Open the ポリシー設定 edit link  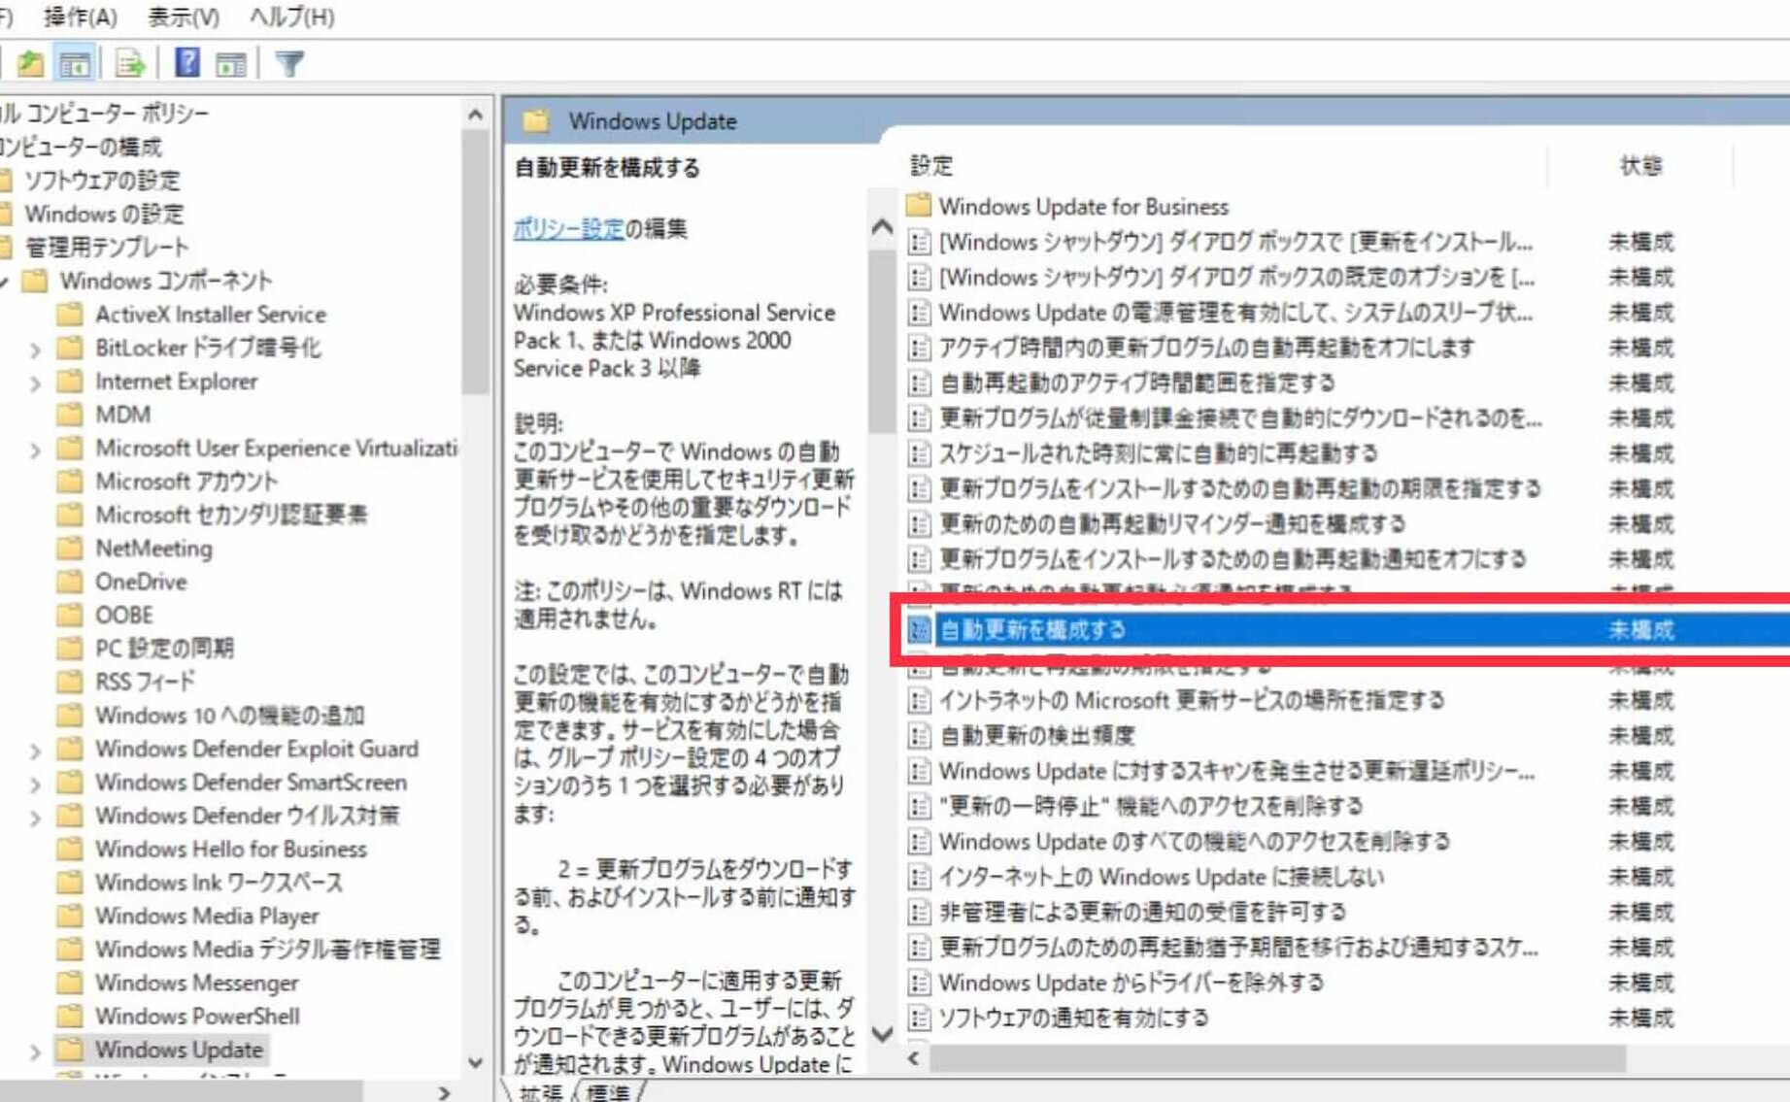(568, 228)
